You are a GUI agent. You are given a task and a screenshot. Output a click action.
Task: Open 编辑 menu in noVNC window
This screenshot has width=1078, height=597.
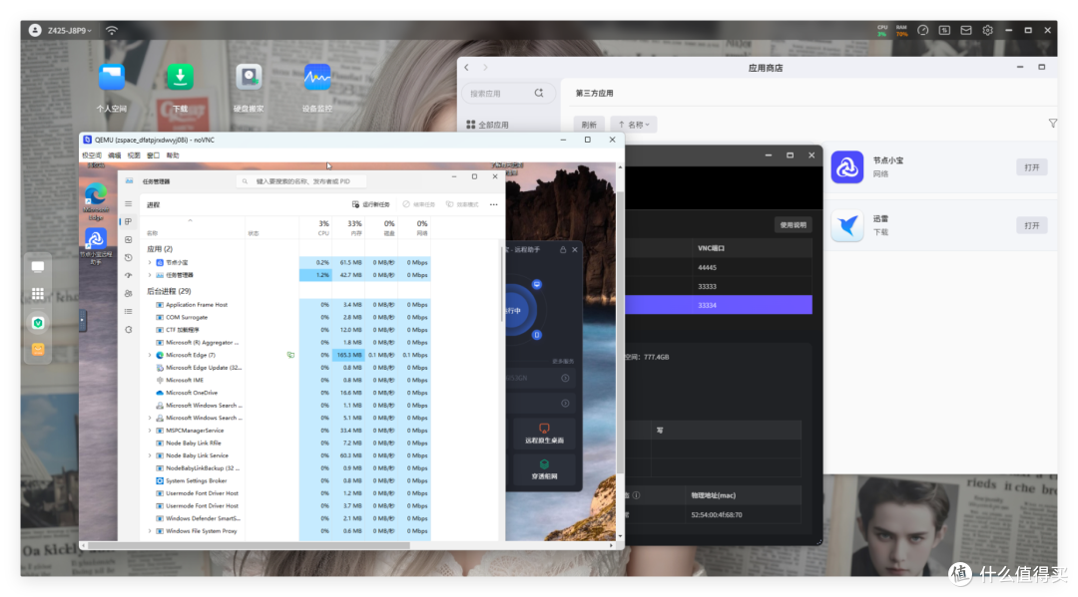(114, 155)
